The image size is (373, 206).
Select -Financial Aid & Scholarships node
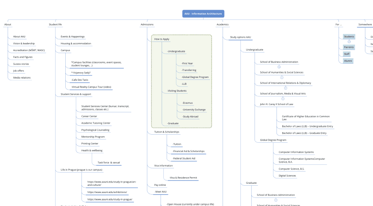[x=189, y=151]
